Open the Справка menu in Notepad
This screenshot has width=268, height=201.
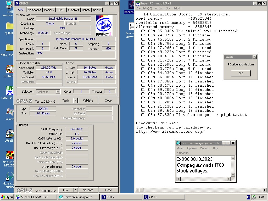tap(183, 153)
